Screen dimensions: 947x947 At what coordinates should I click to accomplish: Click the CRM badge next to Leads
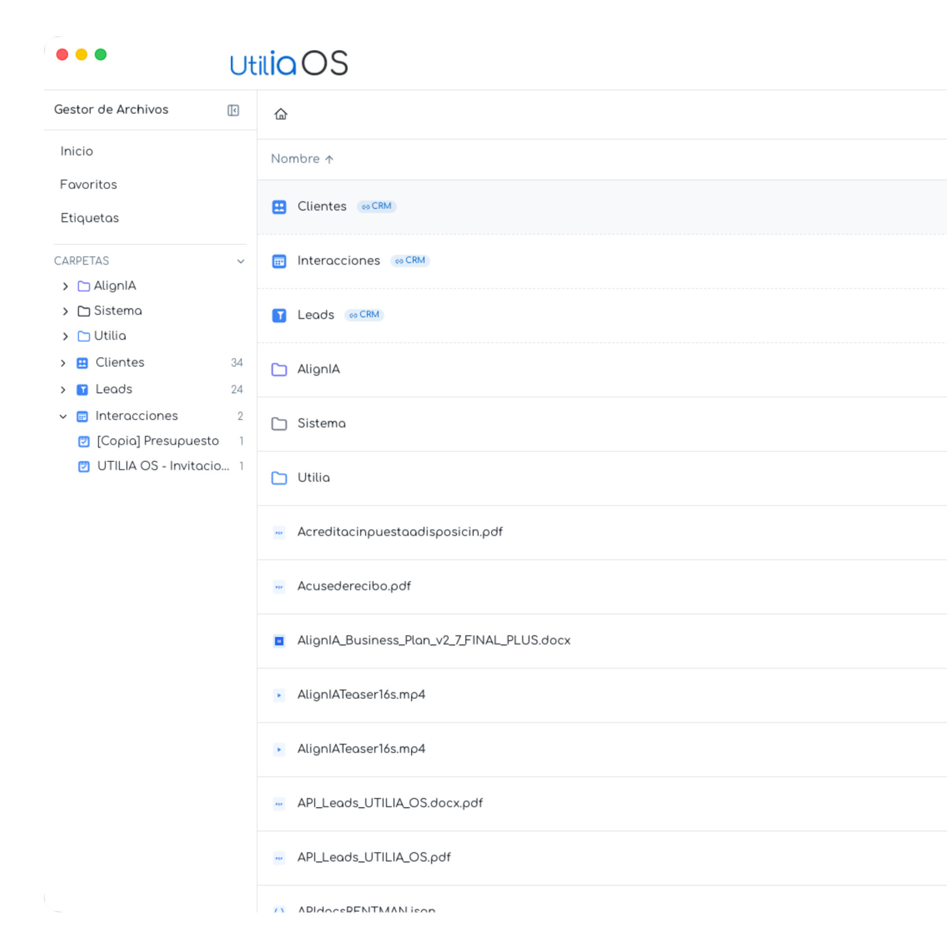point(364,315)
